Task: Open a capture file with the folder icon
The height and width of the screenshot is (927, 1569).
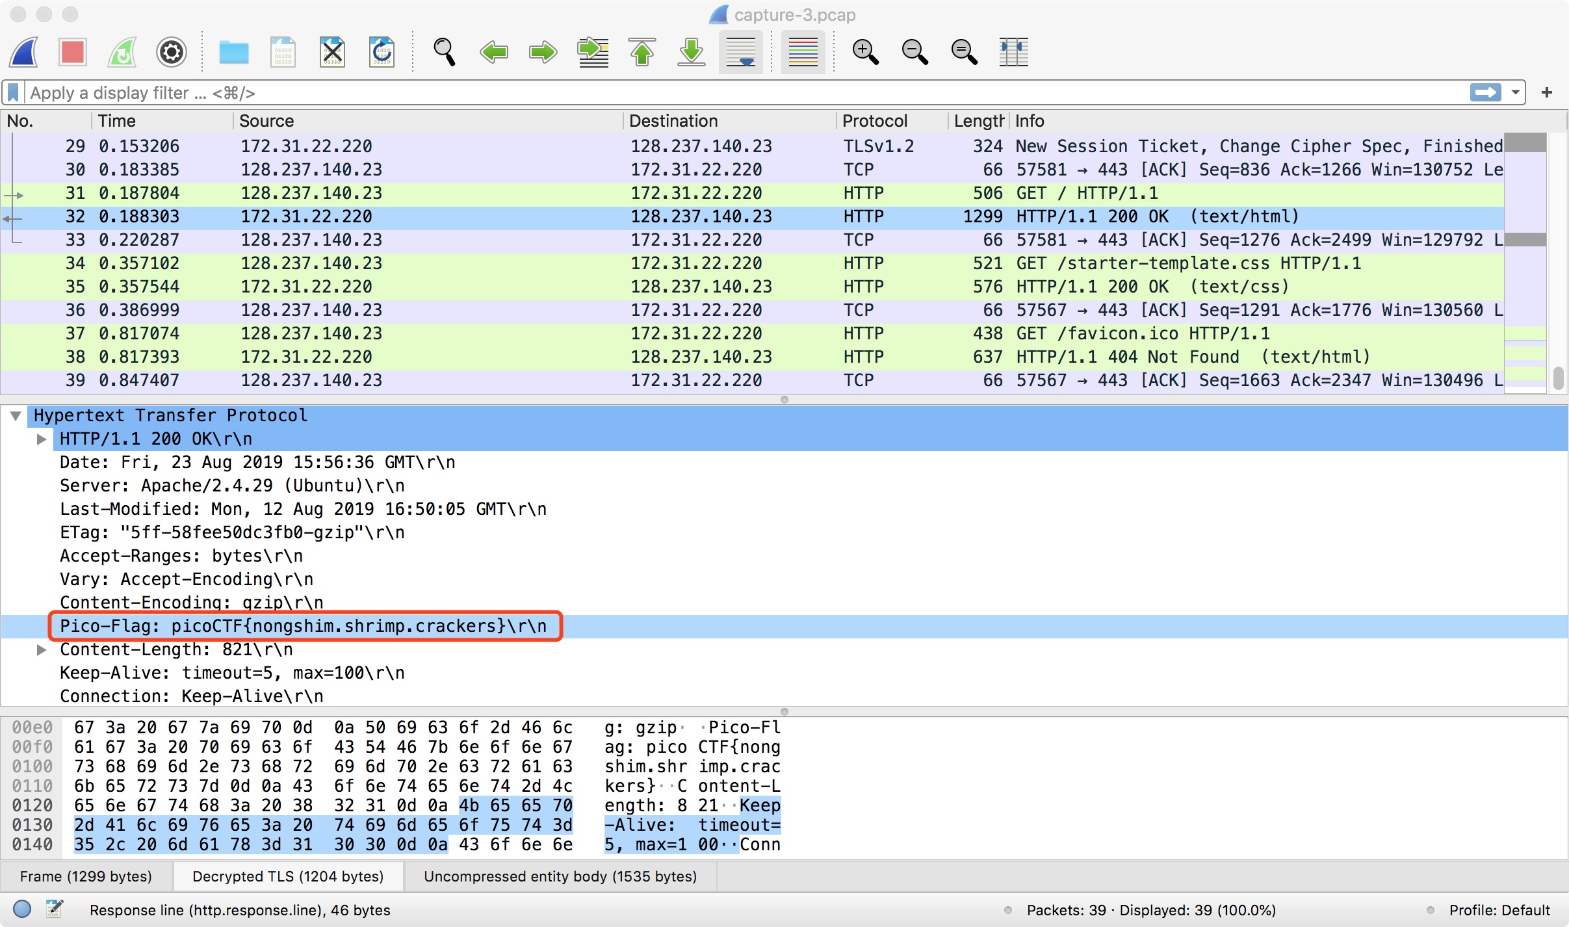Action: pyautogui.click(x=234, y=52)
